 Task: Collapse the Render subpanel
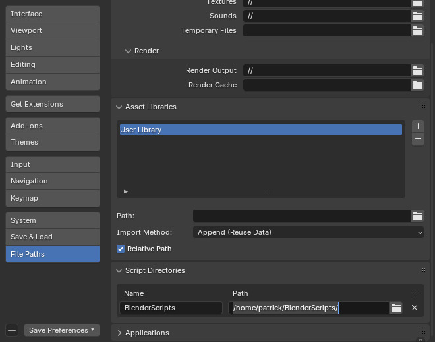(x=128, y=51)
